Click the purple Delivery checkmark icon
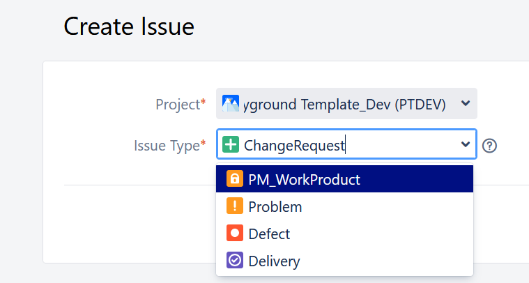 pyautogui.click(x=235, y=261)
